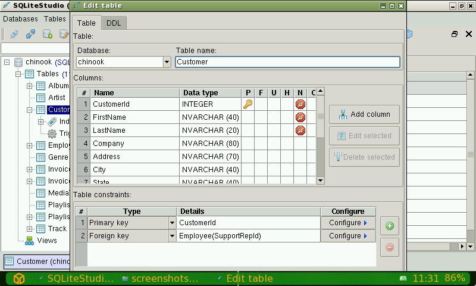Select the Company column row
The image size is (476, 286).
pos(197,144)
